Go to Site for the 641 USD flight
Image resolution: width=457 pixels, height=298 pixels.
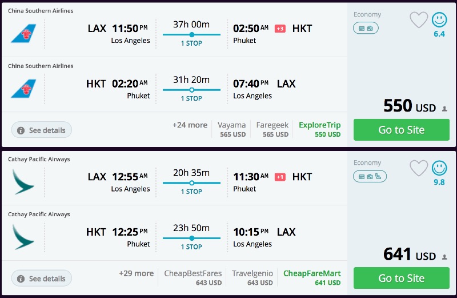(x=401, y=278)
